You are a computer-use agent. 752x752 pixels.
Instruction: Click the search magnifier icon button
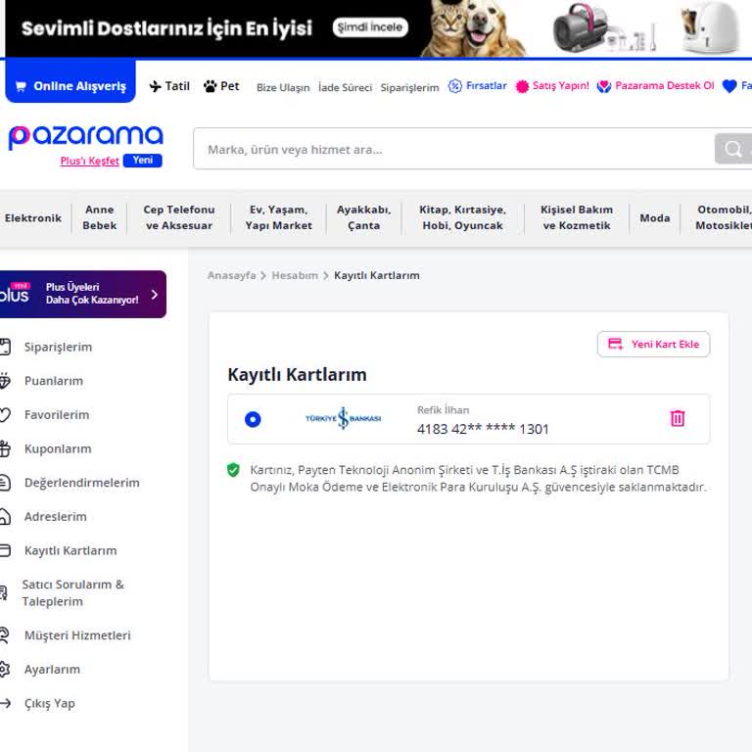pos(733,149)
